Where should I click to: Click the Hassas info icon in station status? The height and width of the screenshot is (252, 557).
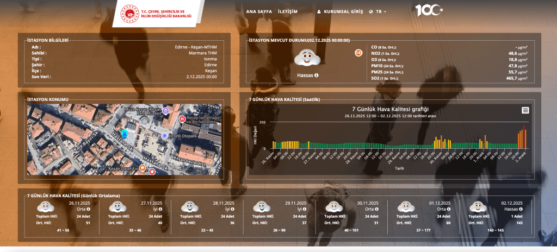click(316, 75)
